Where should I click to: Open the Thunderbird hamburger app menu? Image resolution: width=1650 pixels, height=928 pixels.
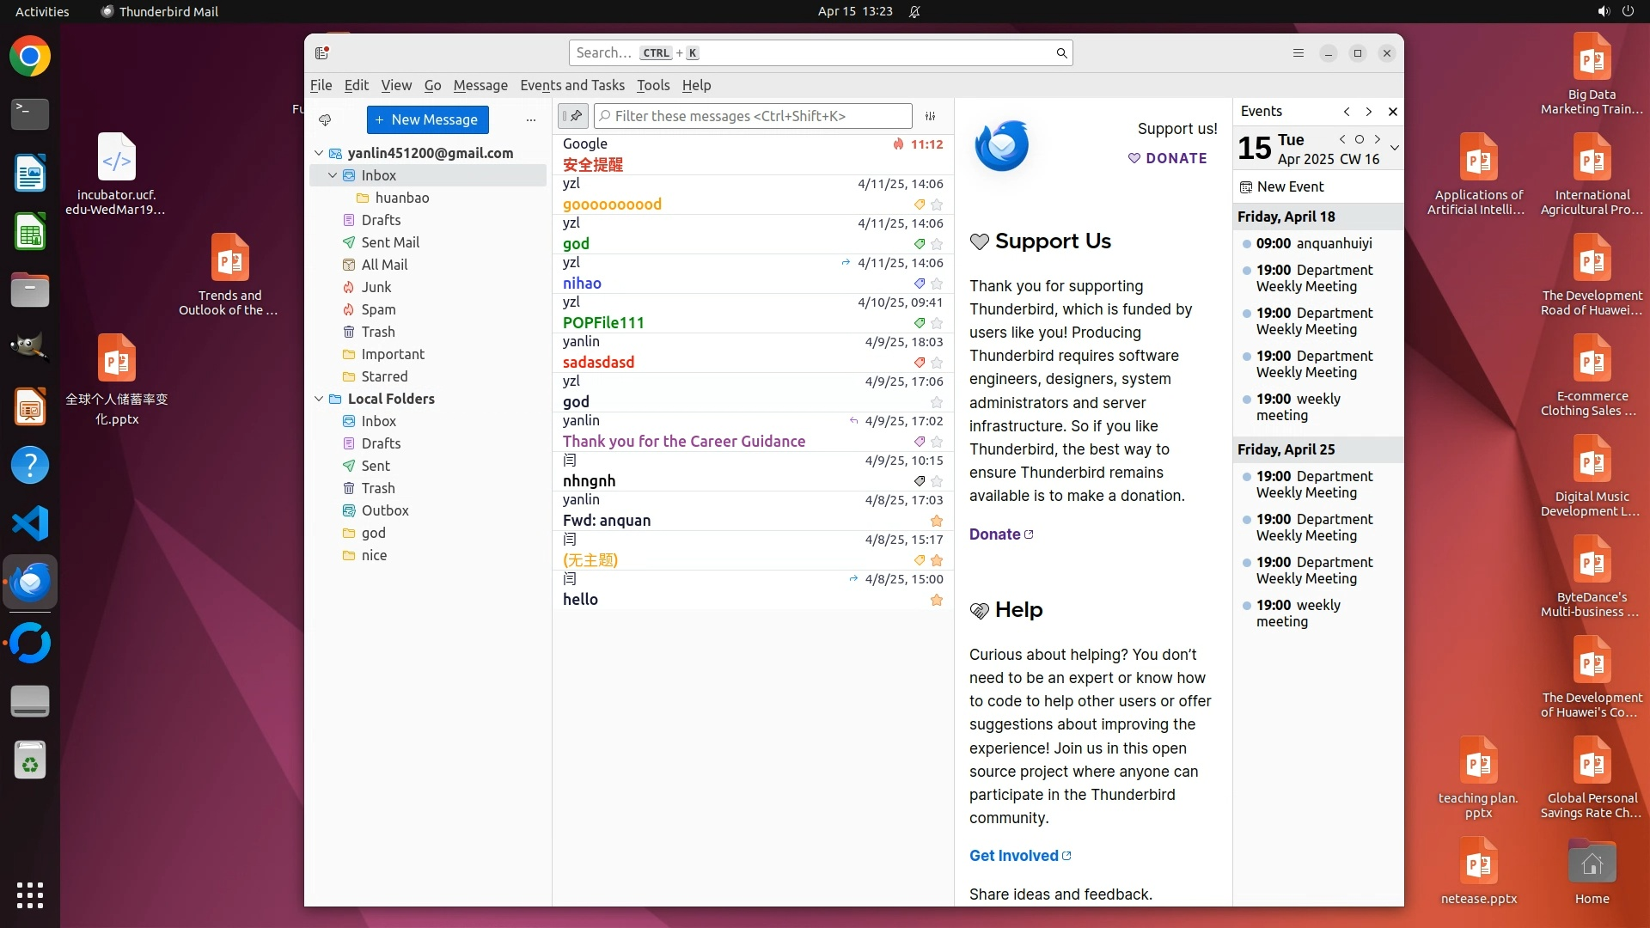point(1299,53)
